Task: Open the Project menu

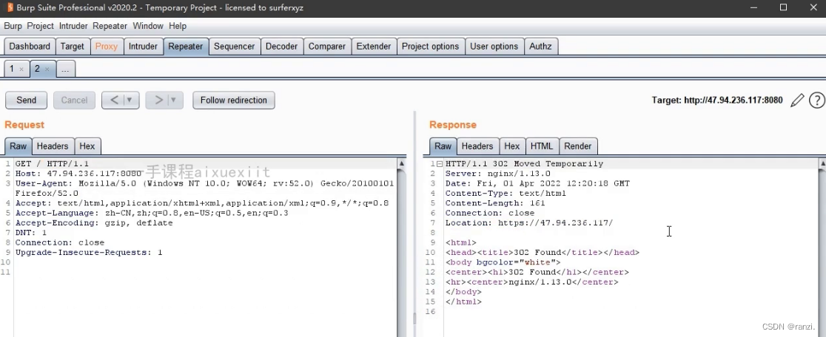Action: click(41, 26)
